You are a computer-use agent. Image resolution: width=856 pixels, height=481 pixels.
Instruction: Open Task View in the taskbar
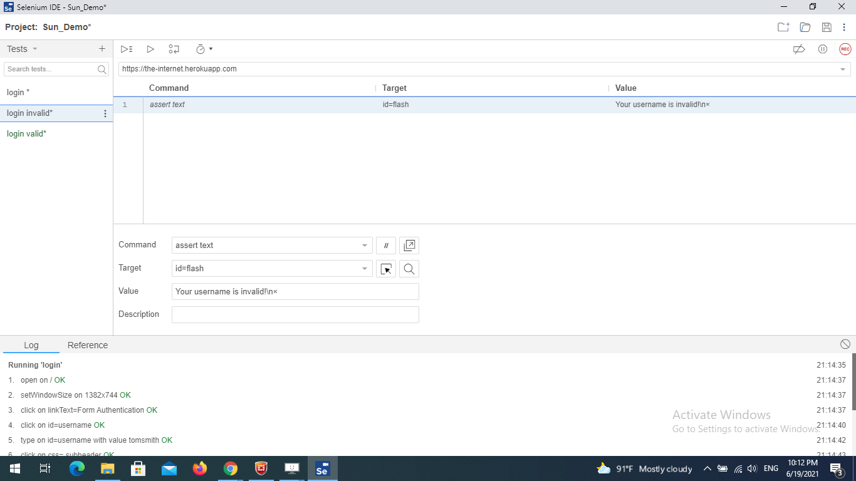click(44, 468)
